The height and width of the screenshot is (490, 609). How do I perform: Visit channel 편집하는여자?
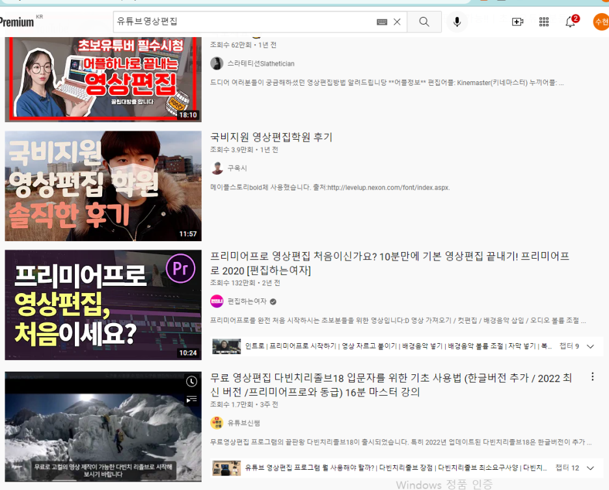(247, 302)
